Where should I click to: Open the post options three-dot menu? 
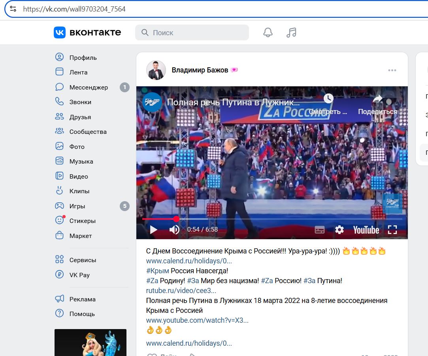[x=392, y=70]
